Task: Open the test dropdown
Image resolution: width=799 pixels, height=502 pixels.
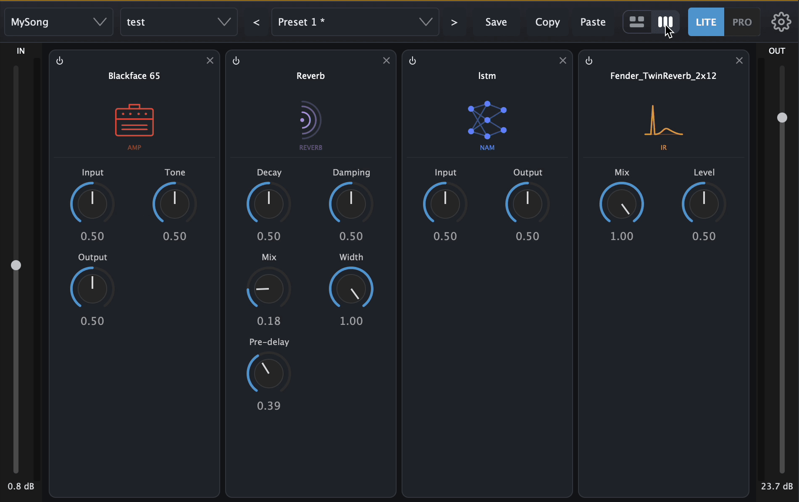Action: (179, 22)
